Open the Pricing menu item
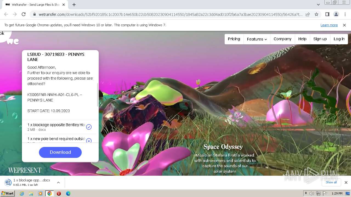The width and height of the screenshot is (351, 197). coord(234,39)
